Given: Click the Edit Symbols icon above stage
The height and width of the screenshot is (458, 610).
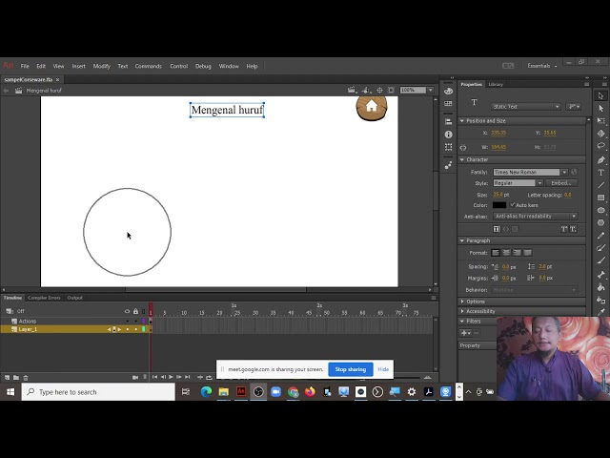Looking at the screenshot, I should (365, 90).
